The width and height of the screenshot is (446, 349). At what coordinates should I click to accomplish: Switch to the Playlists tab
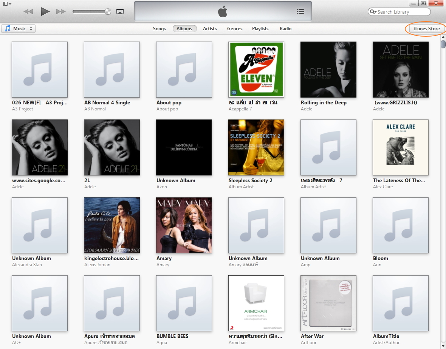tap(260, 29)
